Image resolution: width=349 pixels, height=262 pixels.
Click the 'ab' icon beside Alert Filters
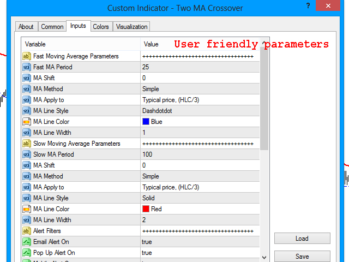click(27, 231)
